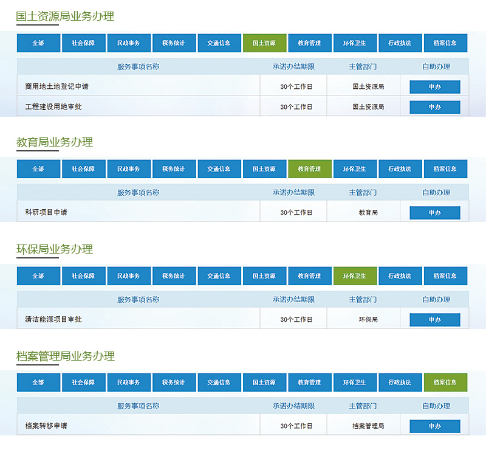Click 申办 button for 工程建设用地审批

435,107
